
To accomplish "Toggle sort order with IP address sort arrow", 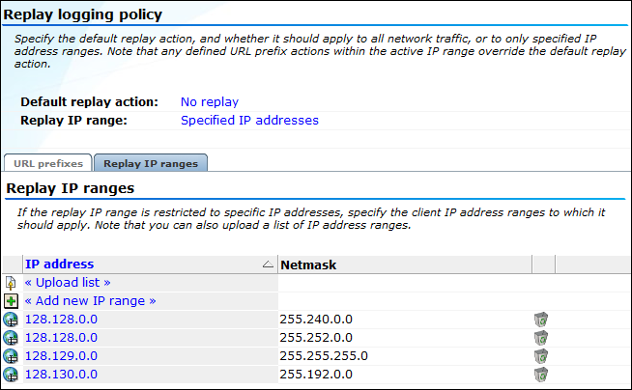I will 268,265.
